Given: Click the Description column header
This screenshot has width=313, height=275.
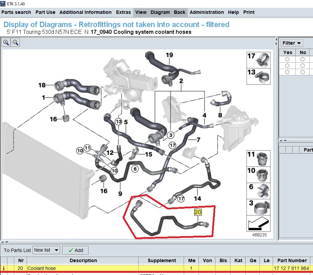Looking at the screenshot, I should click(x=83, y=261).
